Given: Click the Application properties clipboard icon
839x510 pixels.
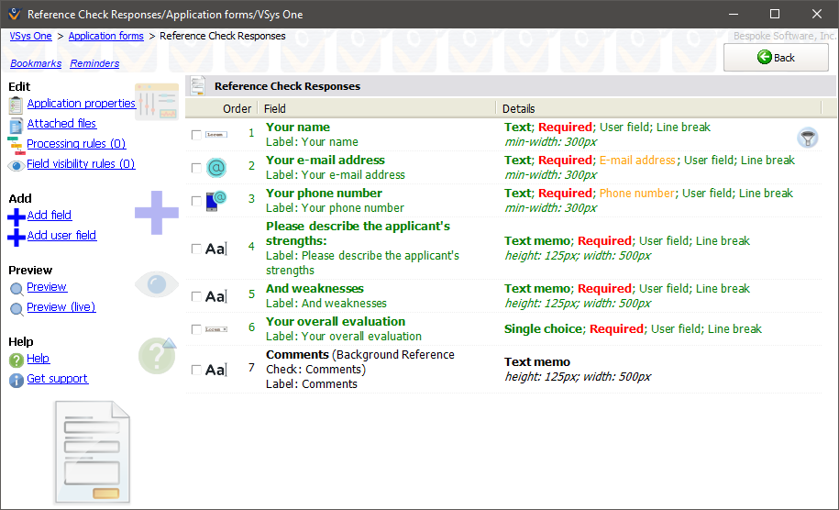Looking at the screenshot, I should tap(16, 105).
